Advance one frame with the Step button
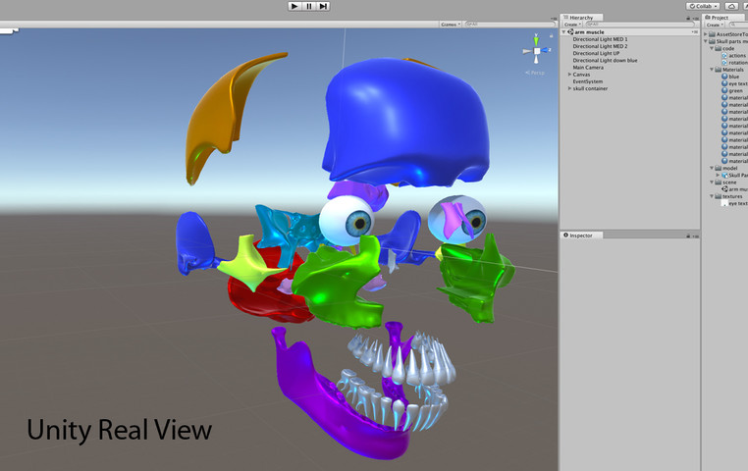This screenshot has width=748, height=471. (323, 6)
